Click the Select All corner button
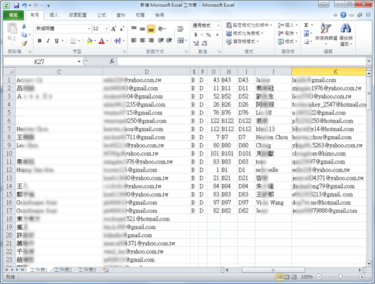375x284 pixels. click(x=9, y=72)
